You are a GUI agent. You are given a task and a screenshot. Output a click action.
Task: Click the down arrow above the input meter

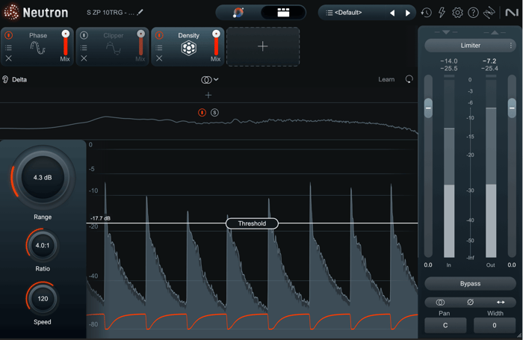446,32
